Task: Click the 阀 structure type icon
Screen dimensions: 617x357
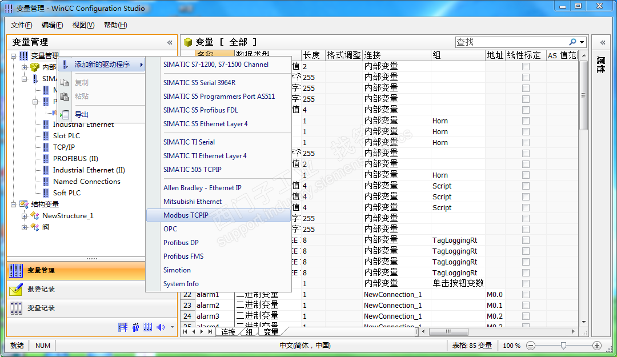Action: 35,227
